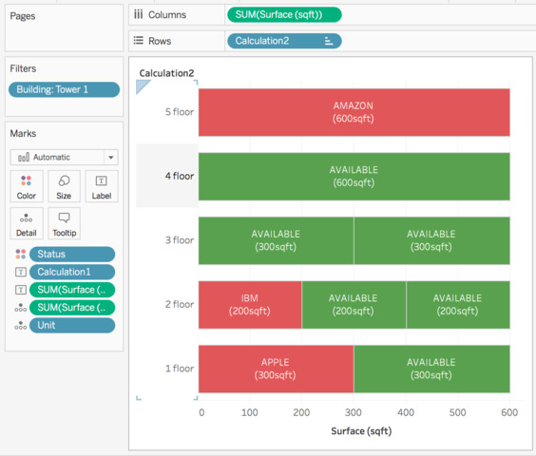Select the 1 floor row header
The width and height of the screenshot is (536, 456).
pos(180,369)
